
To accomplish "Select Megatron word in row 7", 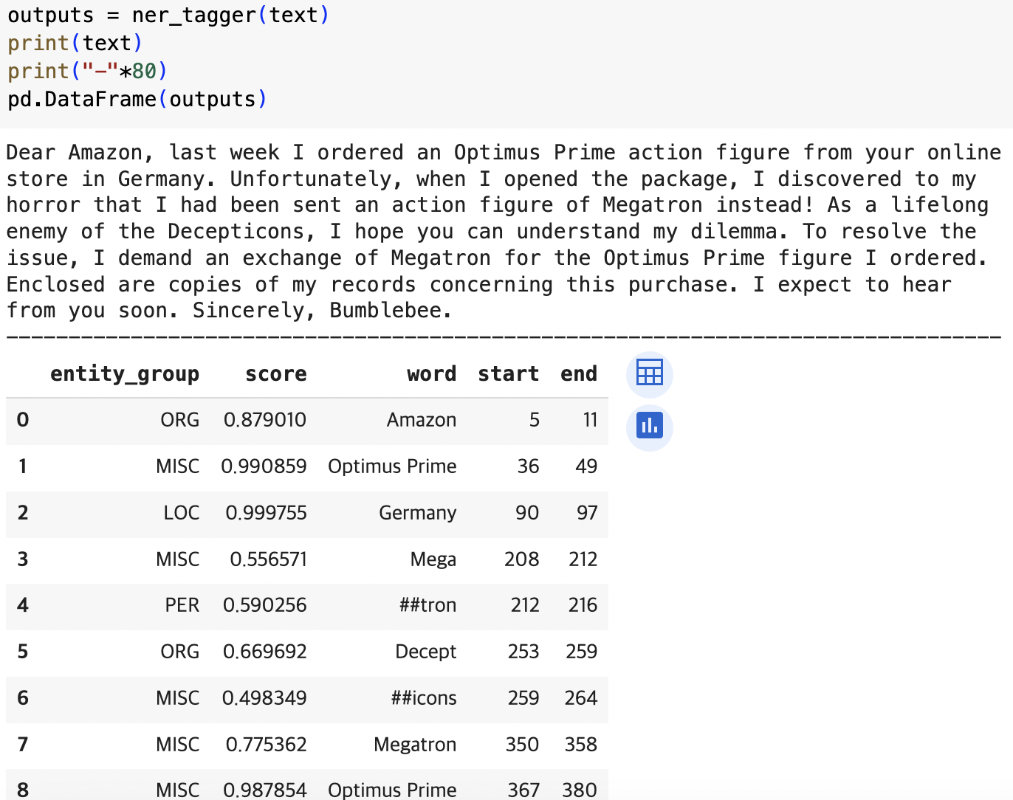I will pyautogui.click(x=415, y=745).
